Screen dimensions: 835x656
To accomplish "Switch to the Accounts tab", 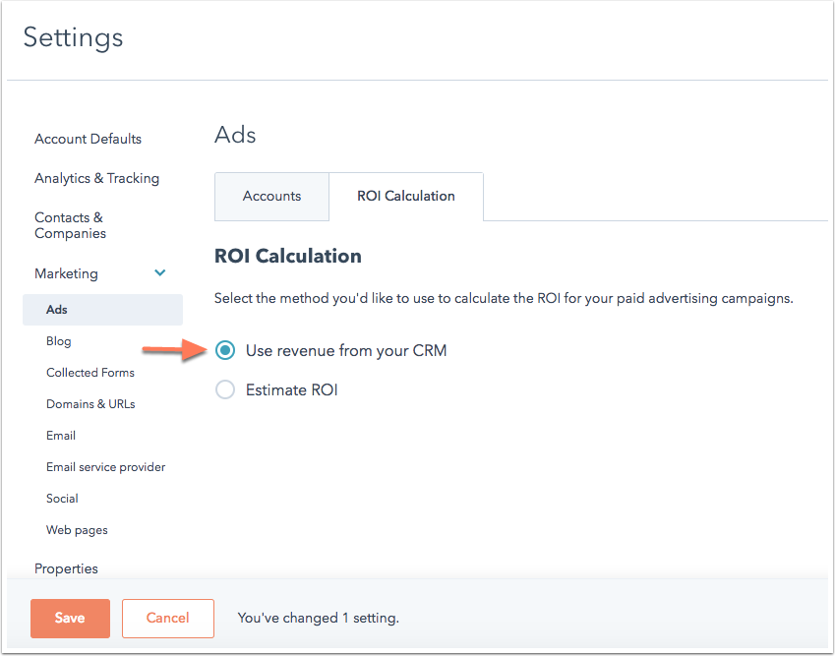I will point(271,196).
